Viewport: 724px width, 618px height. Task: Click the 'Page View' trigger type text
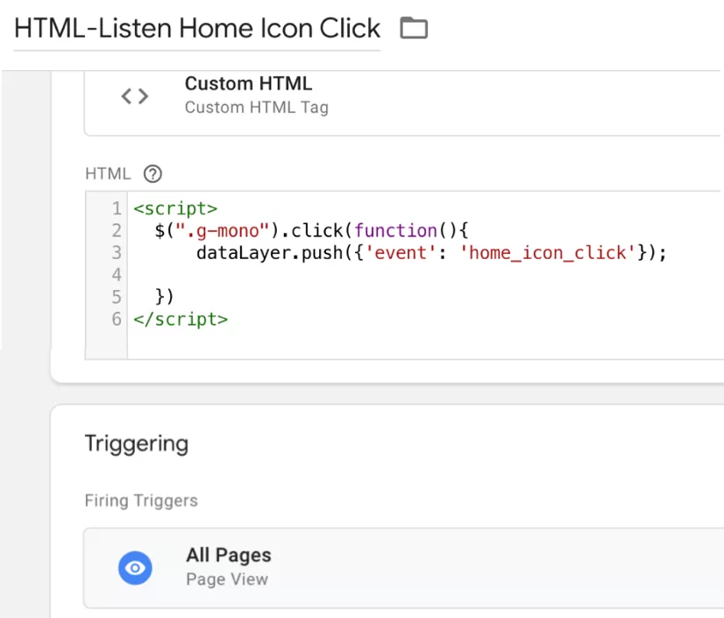pos(227,579)
